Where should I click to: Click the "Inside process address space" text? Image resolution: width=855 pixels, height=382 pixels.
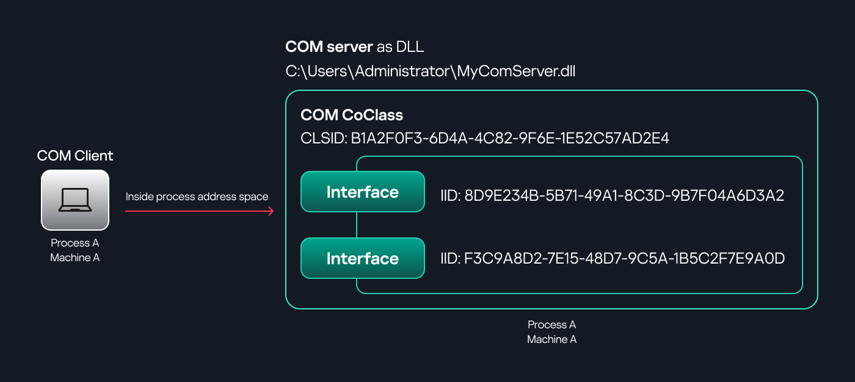[x=197, y=196]
